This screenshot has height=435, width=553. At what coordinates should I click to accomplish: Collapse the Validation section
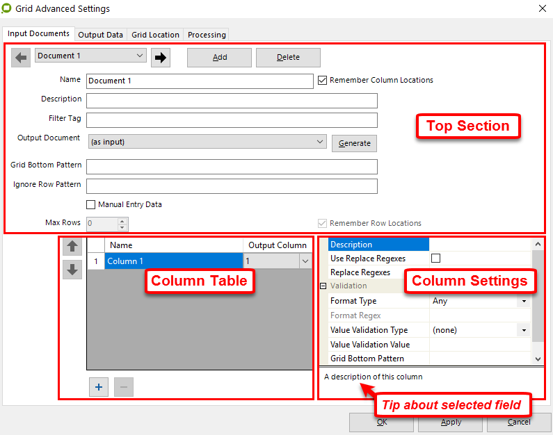[323, 286]
